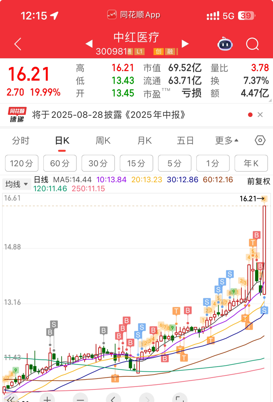273x402 pixels.
Task: Tap the 创 board badge
Action: click(158, 51)
